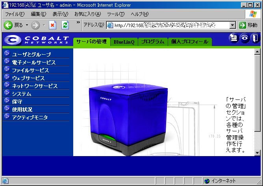The height and width of the screenshot is (186, 263).
Task: Open システム menu link
Action: point(22,94)
